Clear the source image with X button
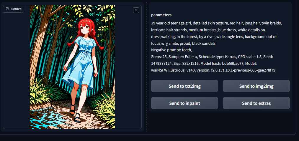This screenshot has width=299, height=141. pyautogui.click(x=136, y=10)
